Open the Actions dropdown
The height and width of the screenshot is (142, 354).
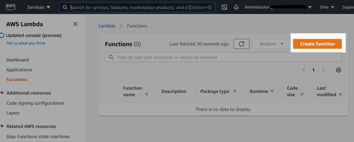pyautogui.click(x=271, y=44)
